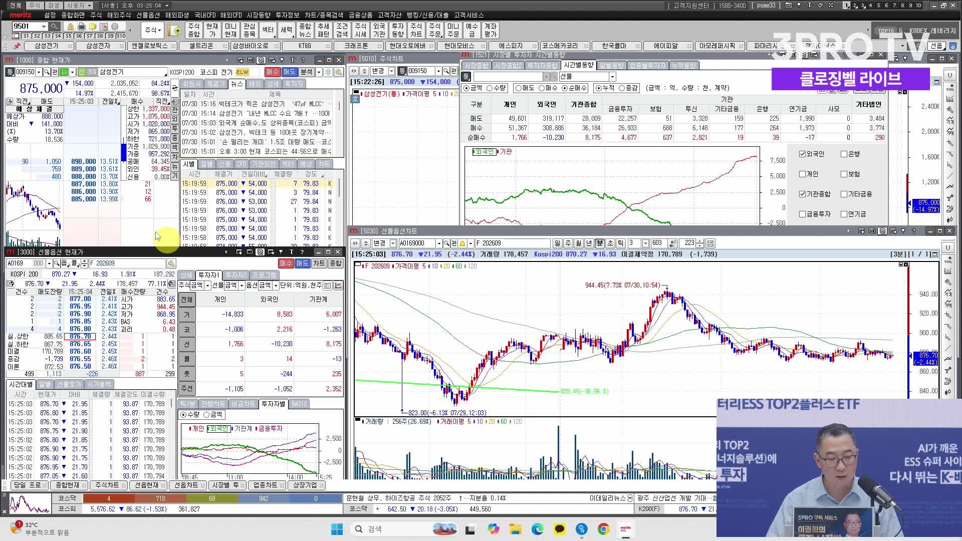962x541 pixels.
Task: Open the A0169000 code dropdown in 선물옵션차트
Action: (439, 243)
